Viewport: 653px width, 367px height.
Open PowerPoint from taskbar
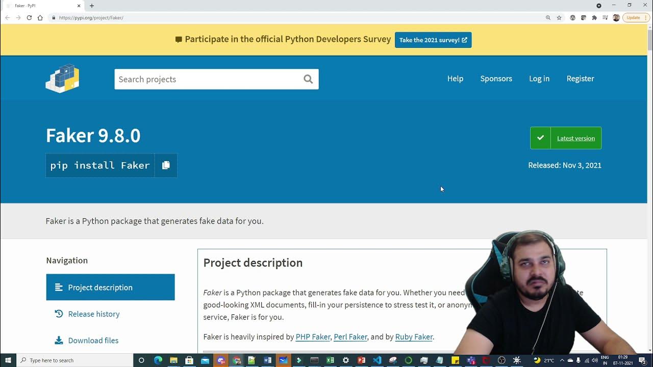tap(362, 360)
